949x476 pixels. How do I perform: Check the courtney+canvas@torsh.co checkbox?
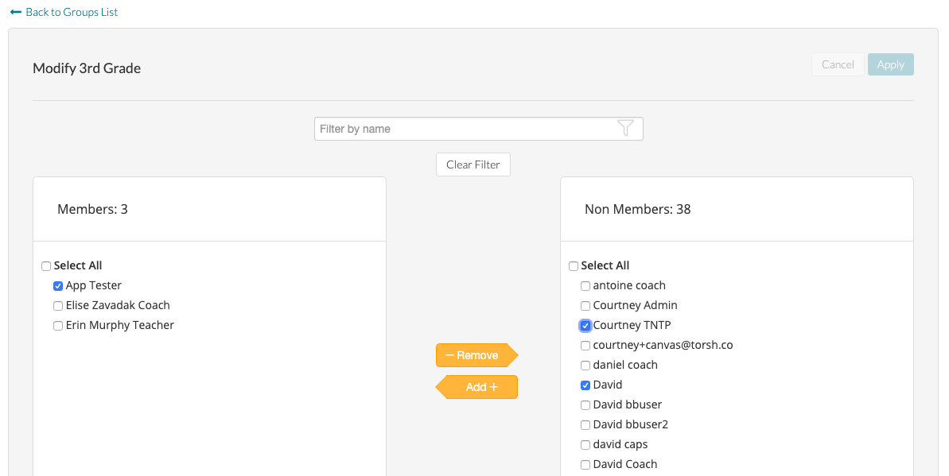585,346
